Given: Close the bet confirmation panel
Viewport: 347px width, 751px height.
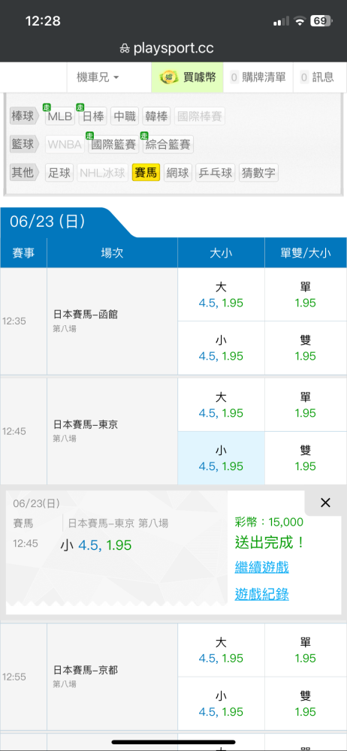Looking at the screenshot, I should (x=325, y=502).
